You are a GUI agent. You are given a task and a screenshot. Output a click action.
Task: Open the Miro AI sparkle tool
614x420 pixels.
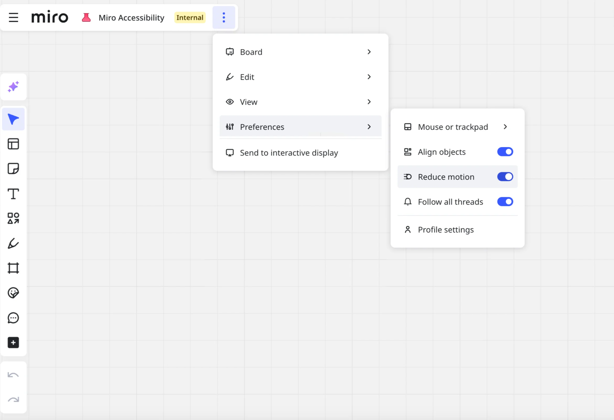tap(13, 87)
